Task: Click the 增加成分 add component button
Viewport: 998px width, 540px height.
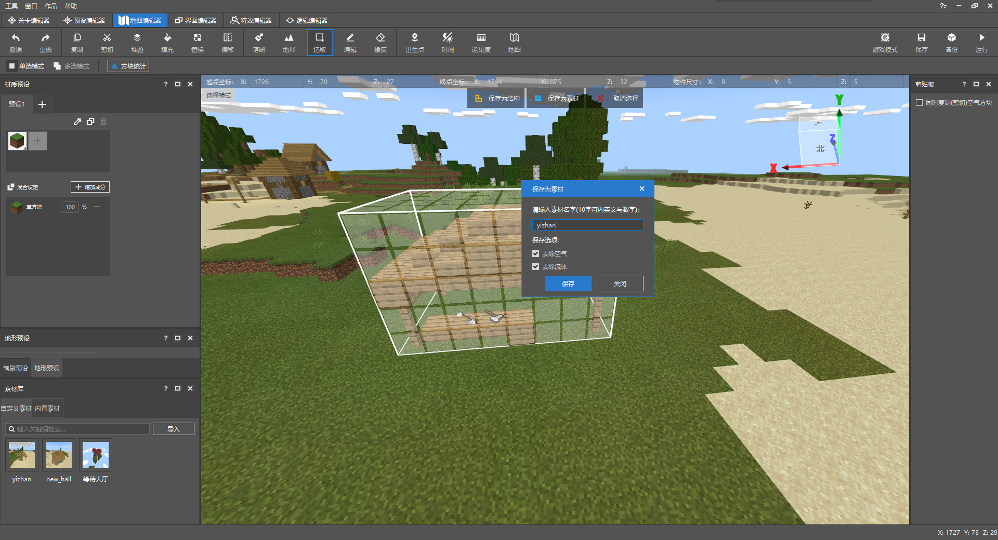Action: click(90, 187)
